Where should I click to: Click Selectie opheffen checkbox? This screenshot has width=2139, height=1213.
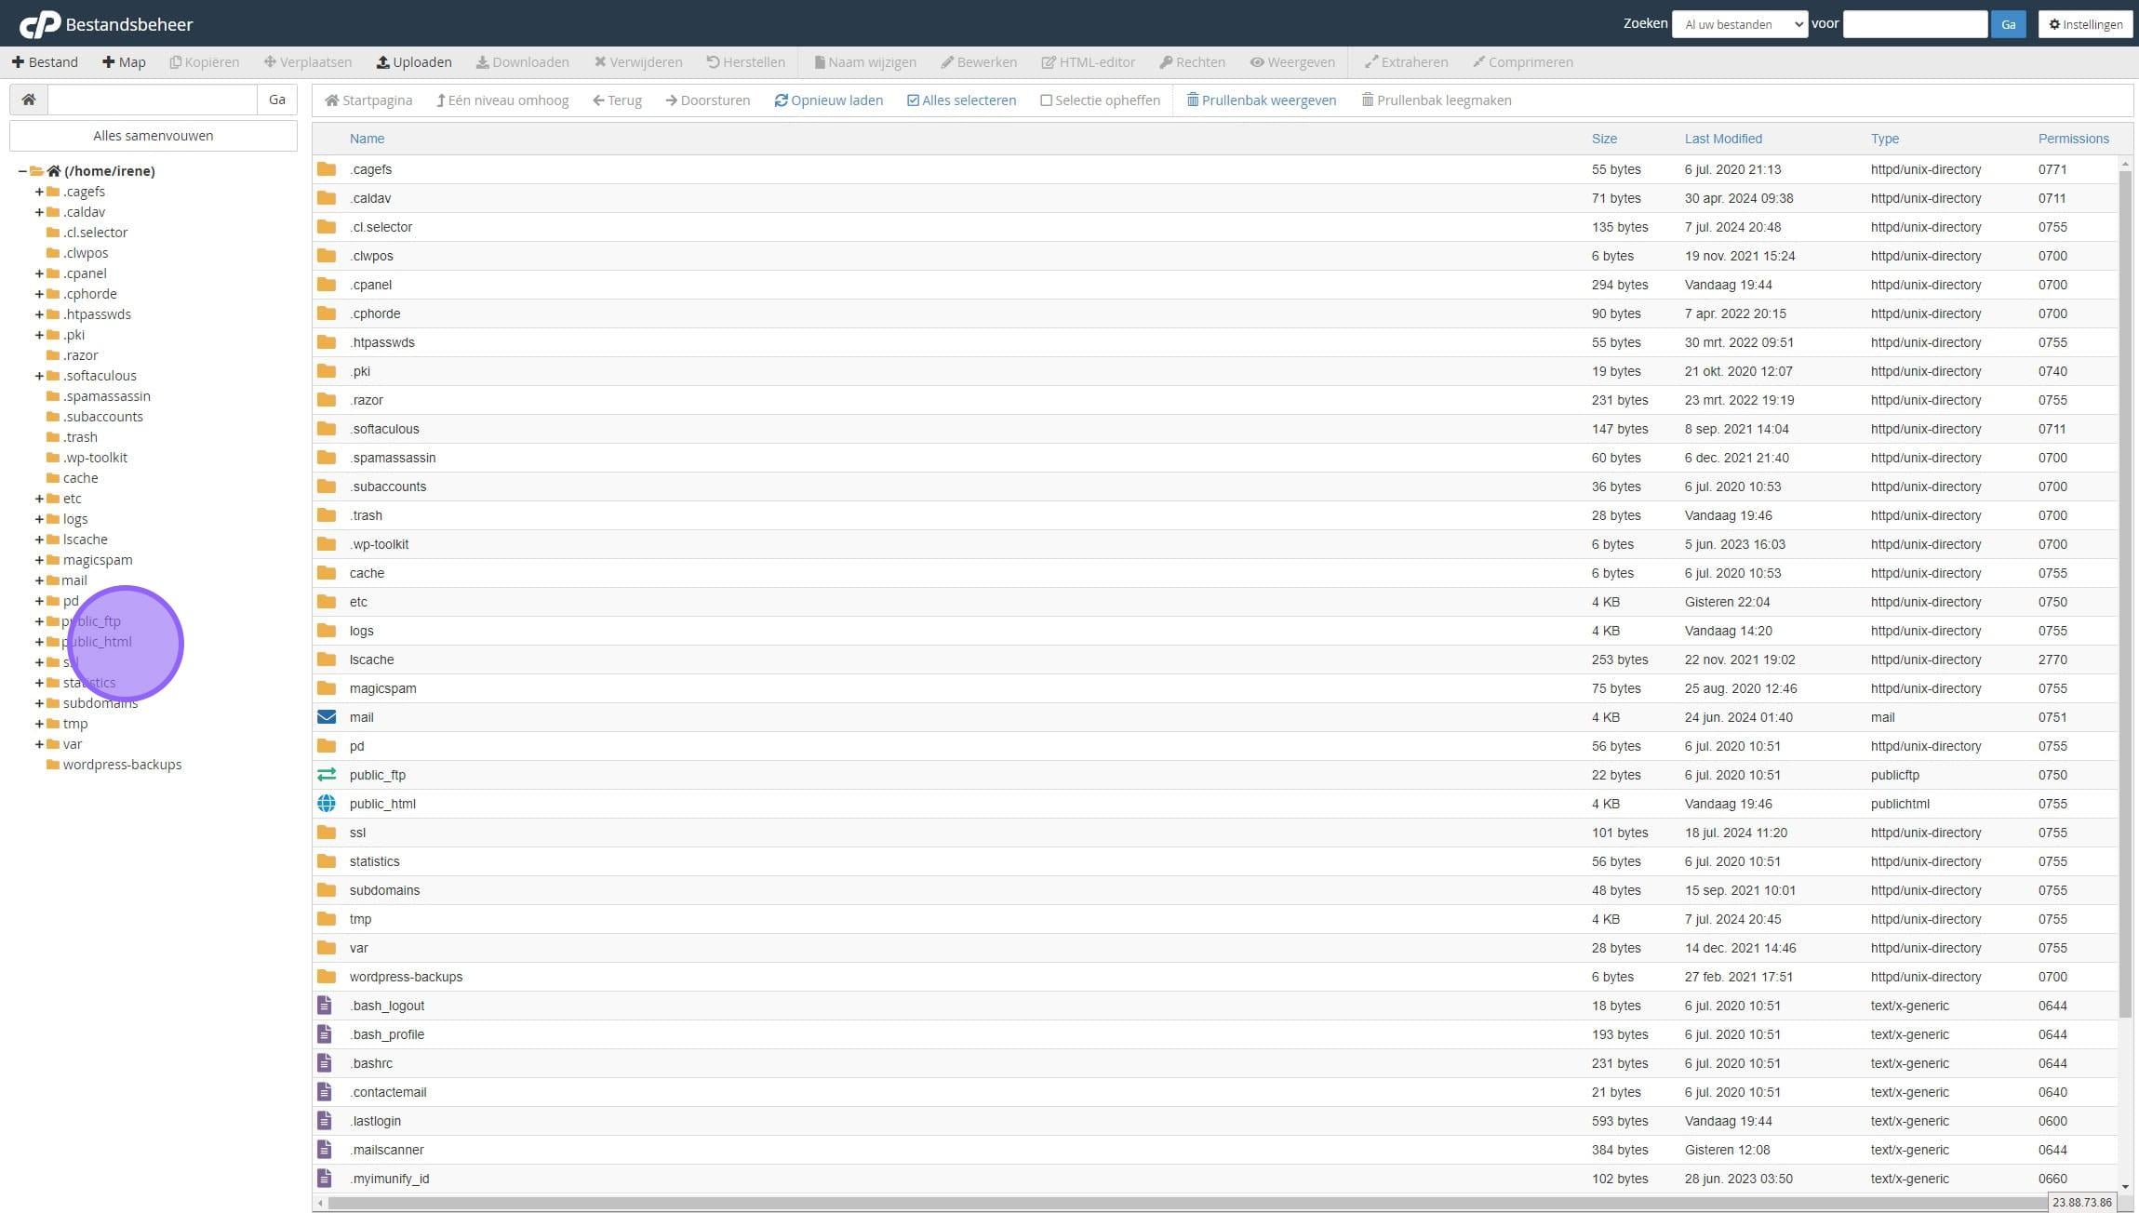pos(1046,100)
